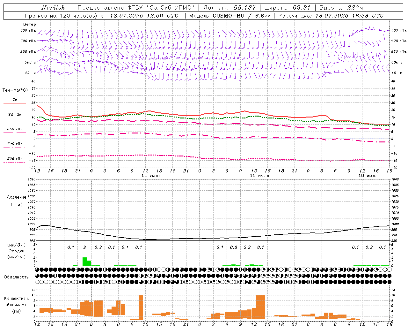Select the "Облачность" cloudiness label
The width and height of the screenshot is (408, 327).
pos(16,277)
